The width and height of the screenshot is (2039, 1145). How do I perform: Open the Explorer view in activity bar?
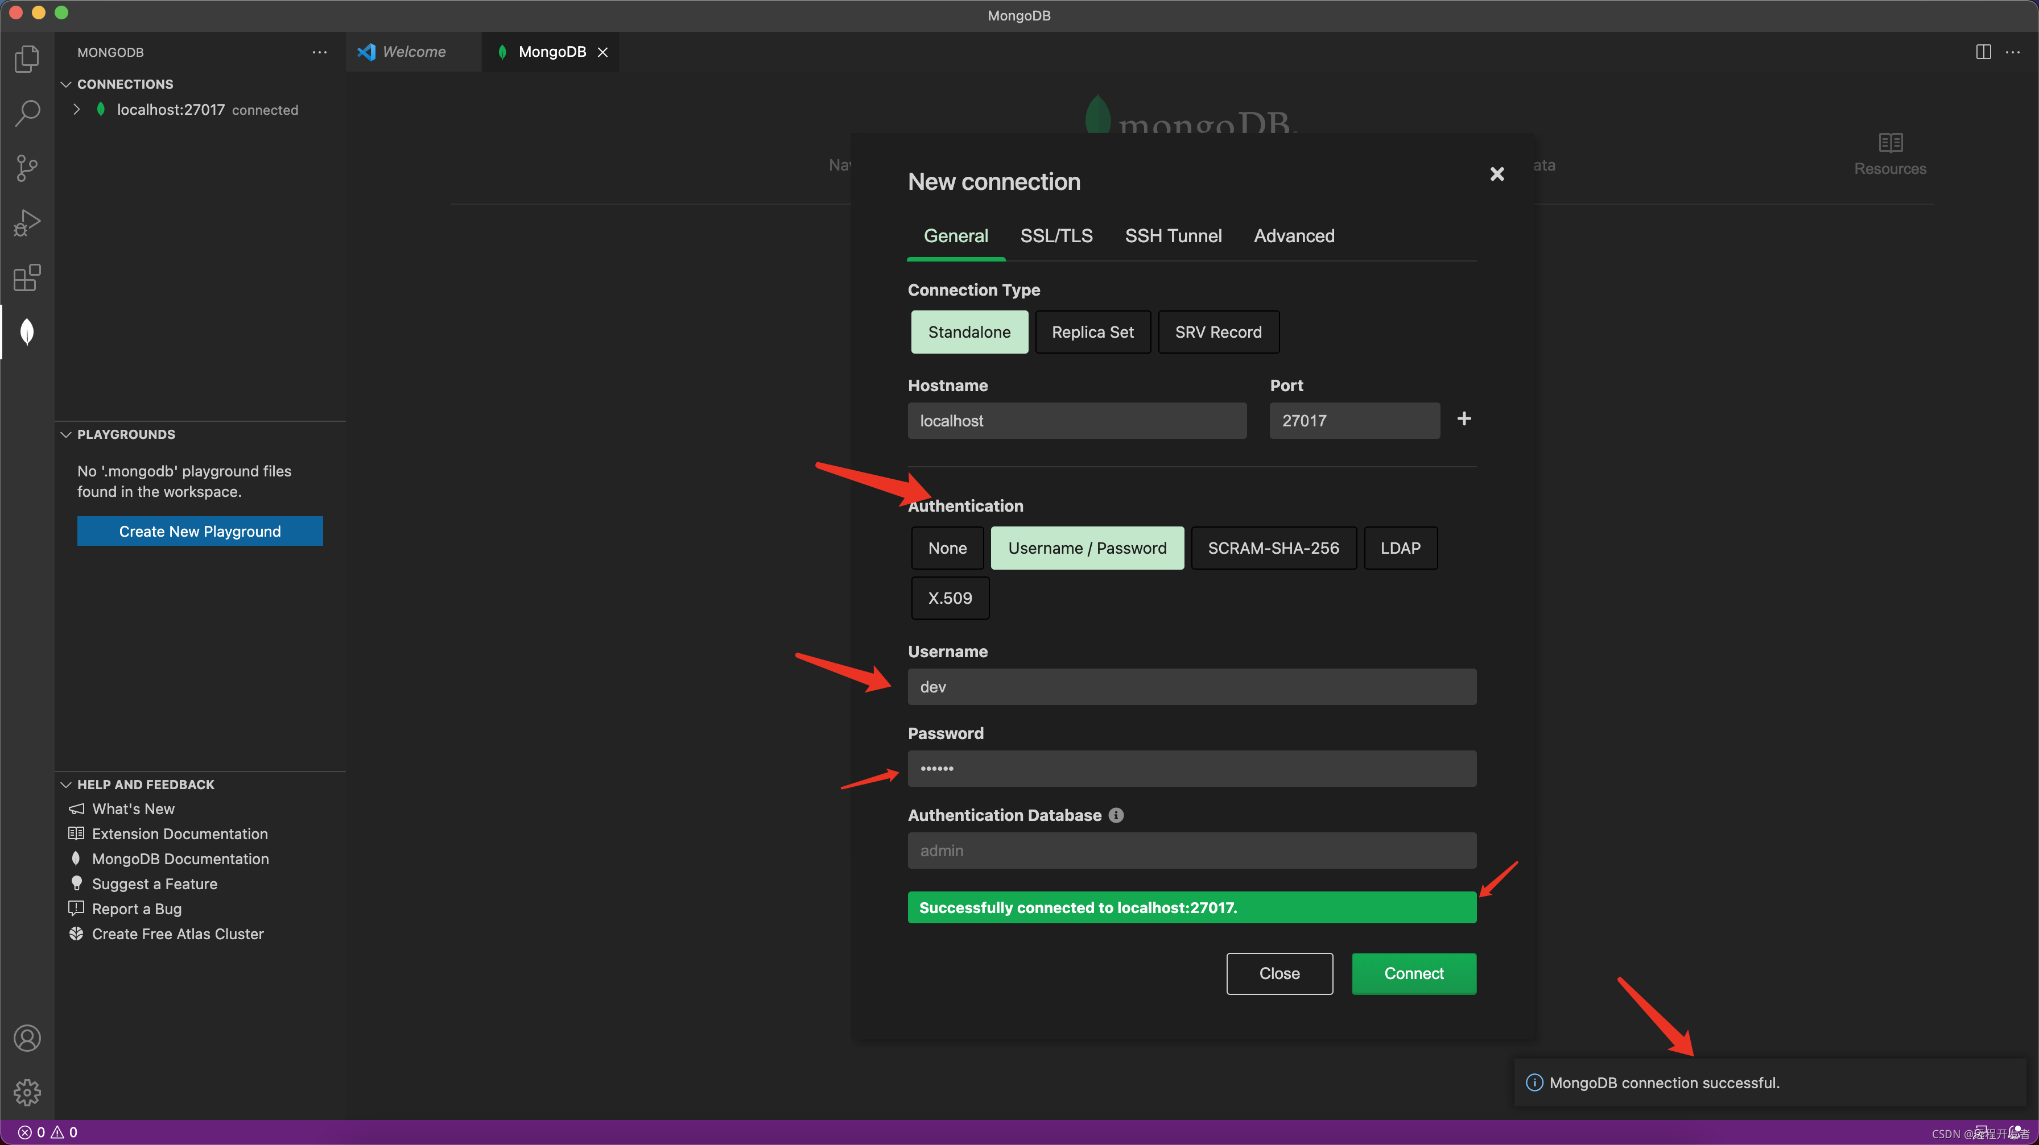pos(27,59)
